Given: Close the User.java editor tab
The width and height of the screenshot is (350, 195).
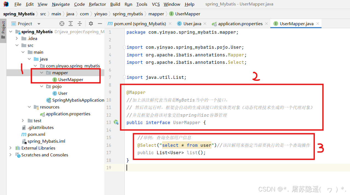Looking at the screenshot, I should (205, 24).
